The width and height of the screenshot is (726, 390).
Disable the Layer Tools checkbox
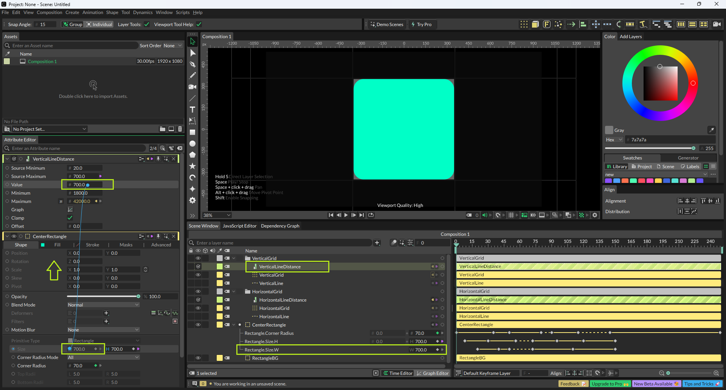click(147, 25)
